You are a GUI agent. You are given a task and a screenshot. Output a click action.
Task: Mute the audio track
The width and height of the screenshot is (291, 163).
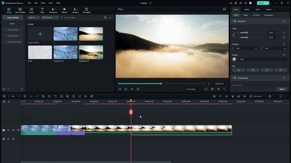click(13, 139)
